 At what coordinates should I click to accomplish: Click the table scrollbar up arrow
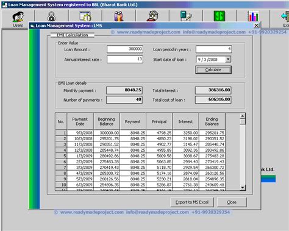(x=243, y=116)
